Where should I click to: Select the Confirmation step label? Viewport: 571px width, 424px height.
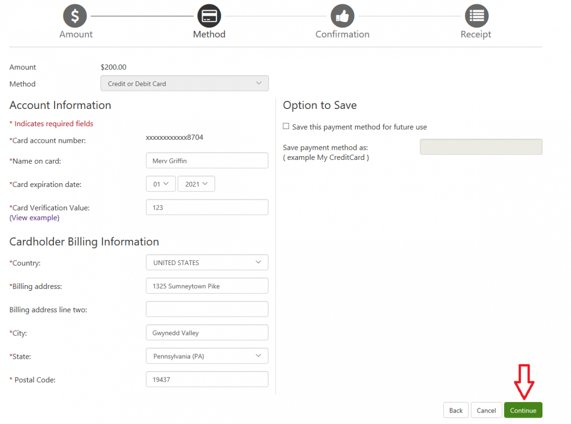click(x=343, y=34)
